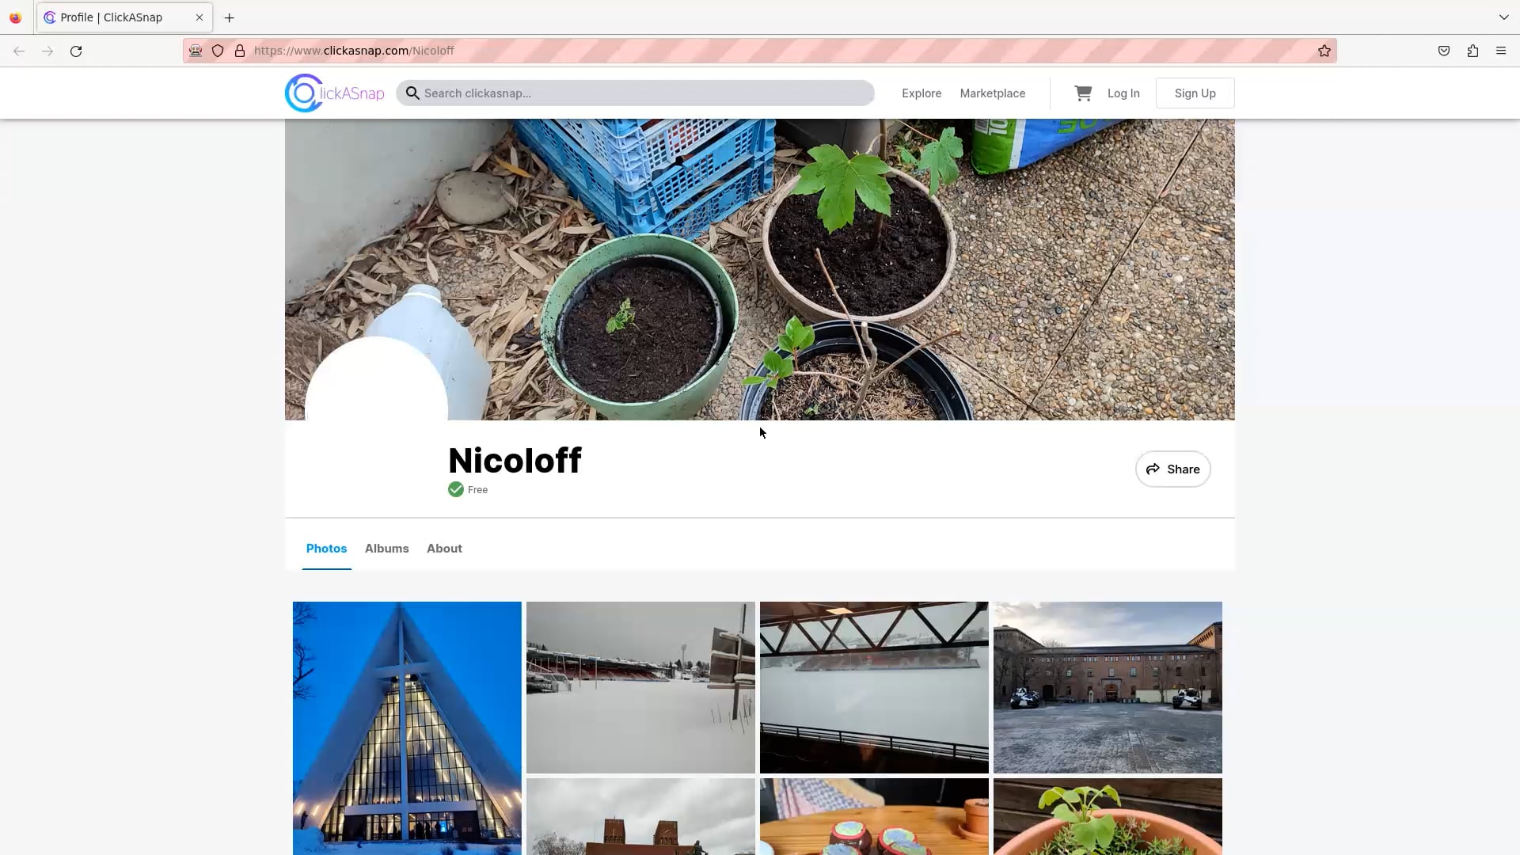Open the Marketplace link
The width and height of the screenshot is (1520, 855).
coord(993,93)
